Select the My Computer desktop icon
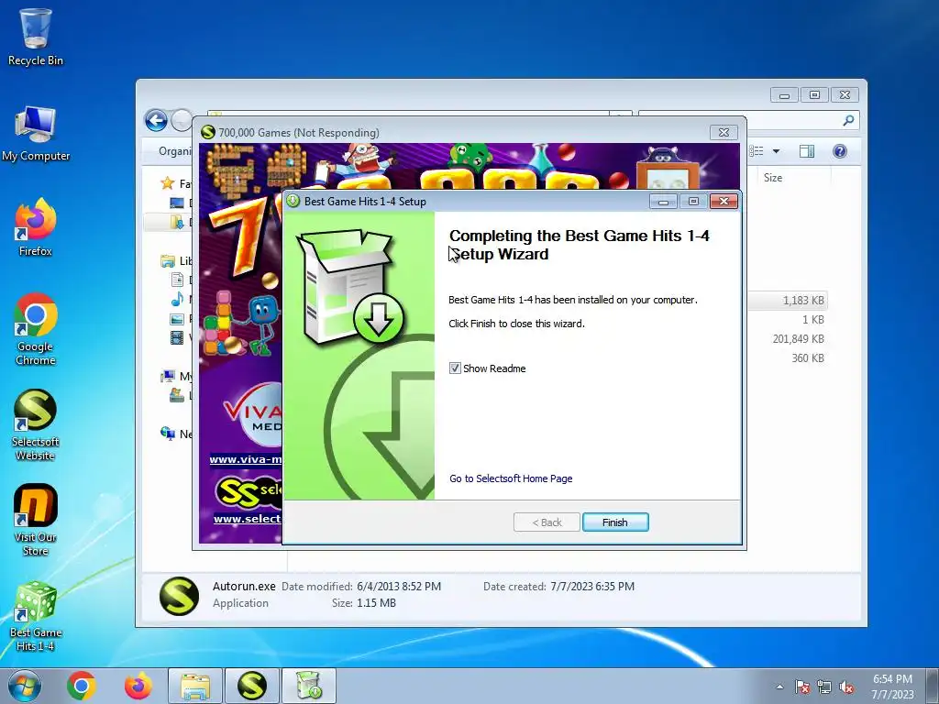 [36, 134]
